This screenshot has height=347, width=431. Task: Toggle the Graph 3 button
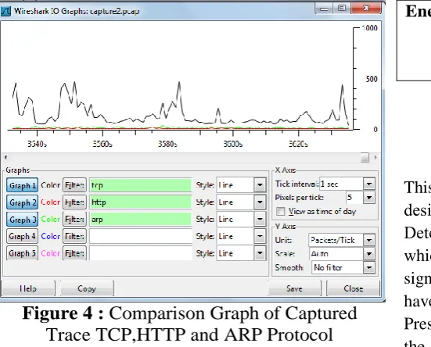coord(22,220)
